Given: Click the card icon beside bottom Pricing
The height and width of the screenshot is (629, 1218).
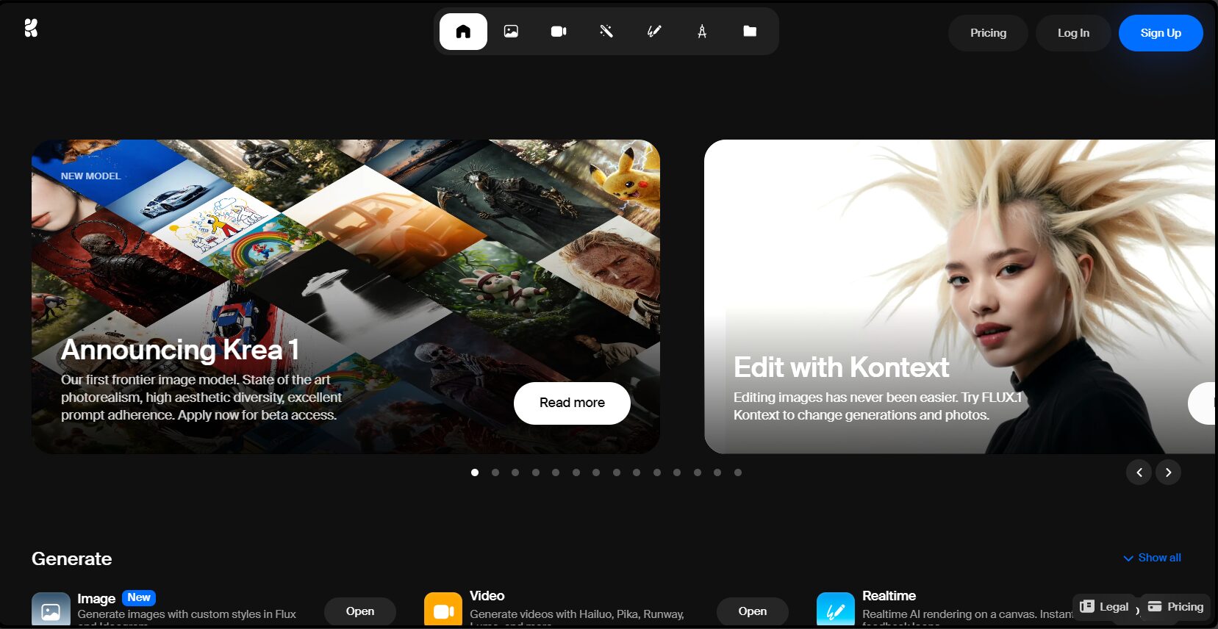Looking at the screenshot, I should (1155, 606).
